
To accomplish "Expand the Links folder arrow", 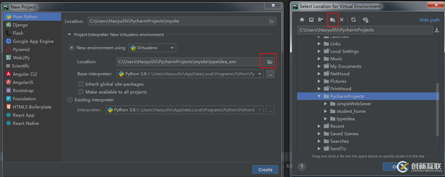I will click(x=320, y=44).
